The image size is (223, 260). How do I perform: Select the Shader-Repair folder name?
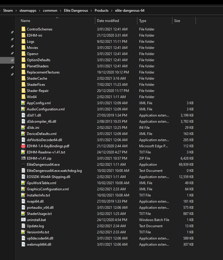tap(38, 91)
